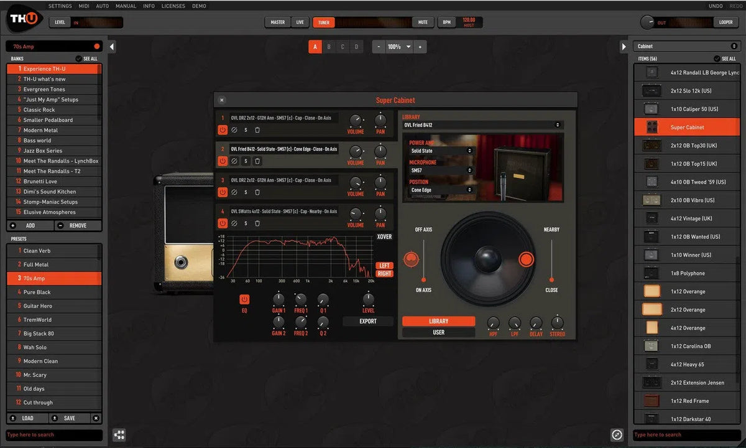Solo cabinet slot 3
Viewport: 746px width, 448px height.
click(246, 192)
